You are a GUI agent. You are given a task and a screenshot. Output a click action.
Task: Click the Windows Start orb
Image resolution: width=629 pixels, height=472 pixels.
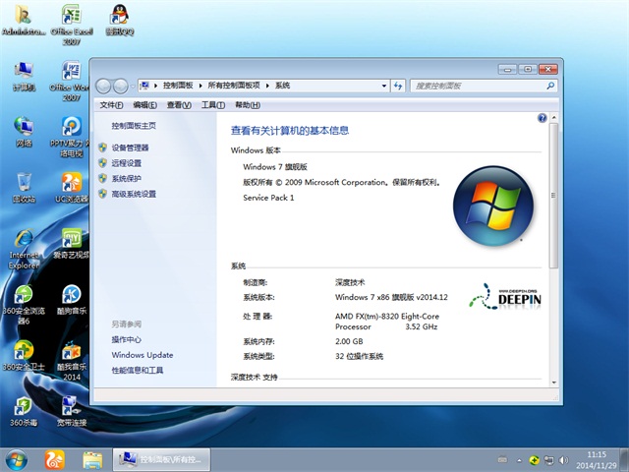tap(17, 460)
